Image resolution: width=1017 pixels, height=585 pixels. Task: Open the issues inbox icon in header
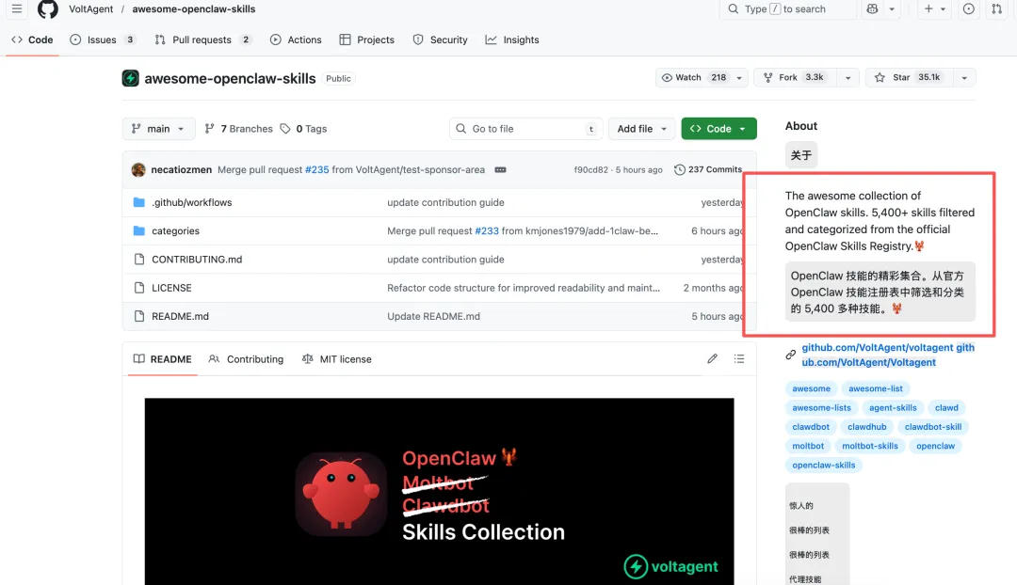[x=968, y=9]
